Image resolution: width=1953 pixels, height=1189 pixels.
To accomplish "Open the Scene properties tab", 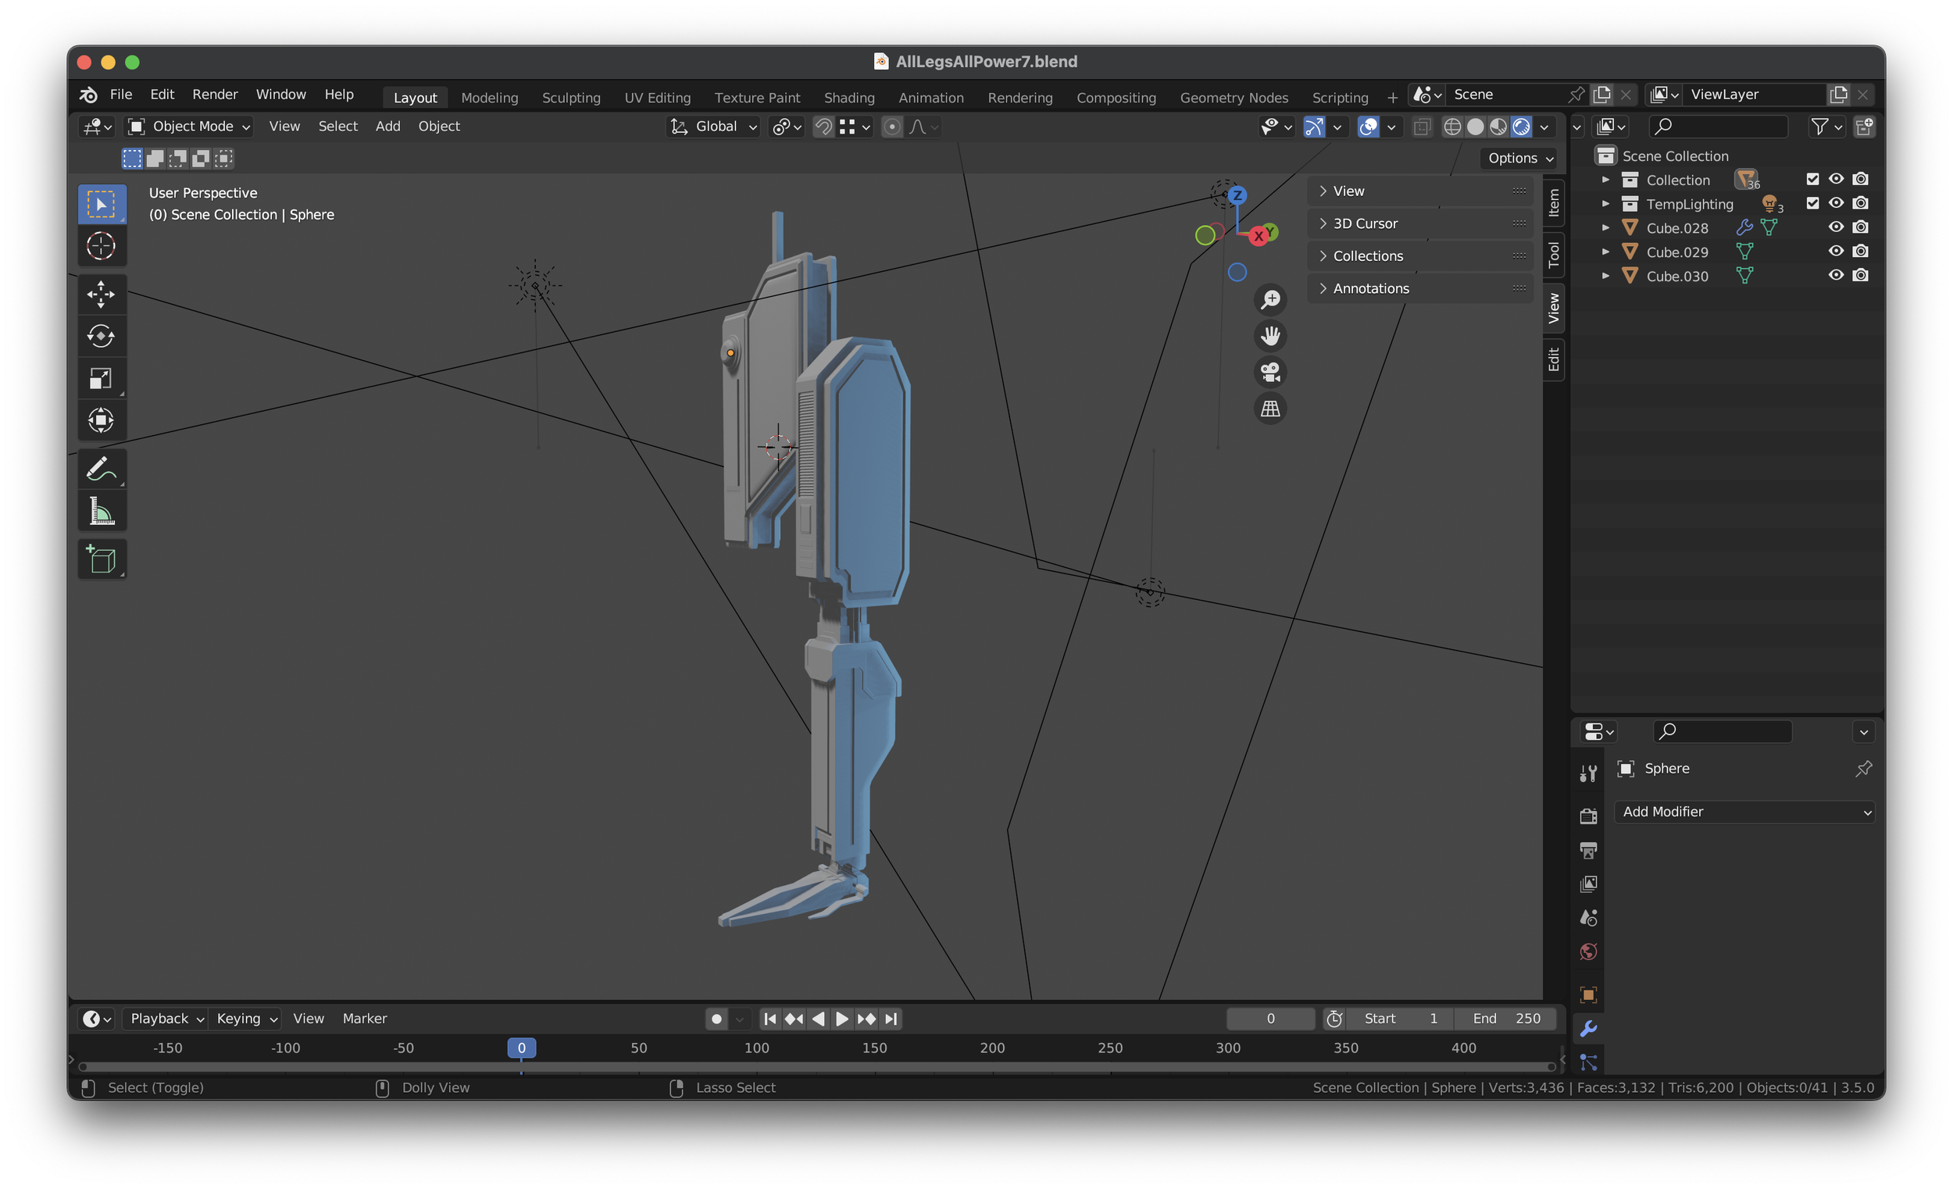I will coord(1587,918).
